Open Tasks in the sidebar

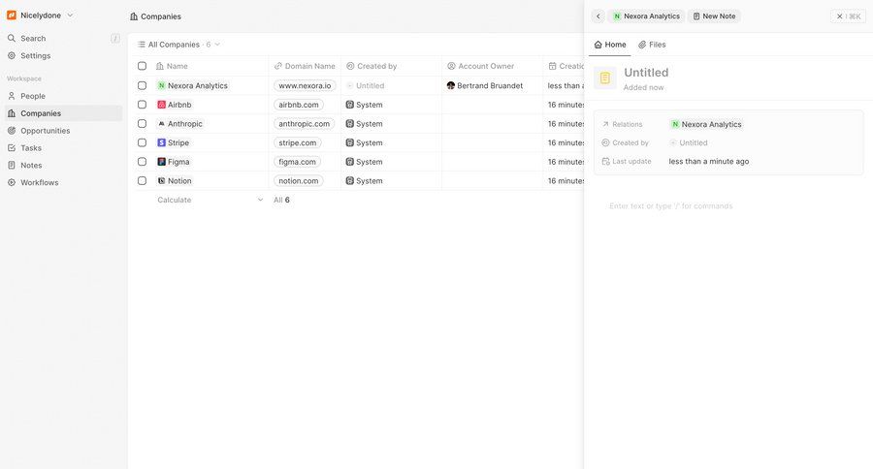(31, 148)
